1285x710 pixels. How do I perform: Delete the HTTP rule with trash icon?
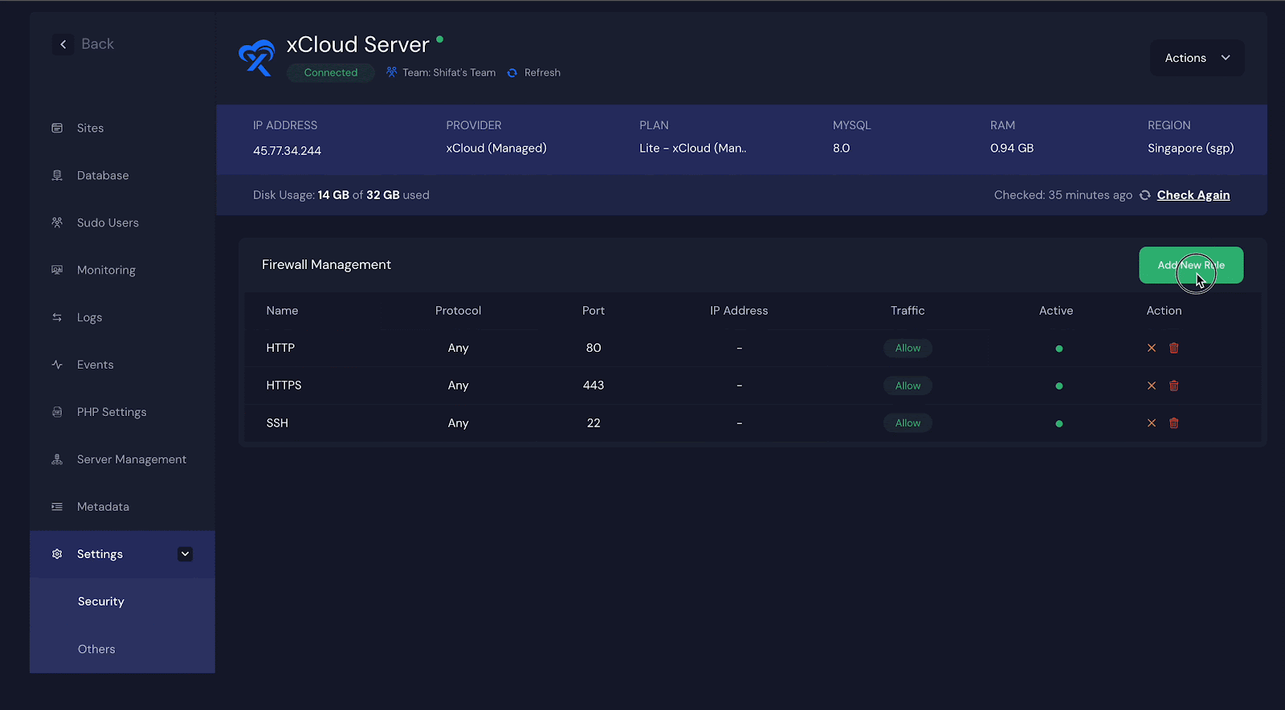(x=1174, y=348)
